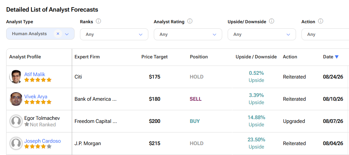Click the Upside/Downside filter info icon
This screenshot has width=349, height=155.
[x=271, y=21]
